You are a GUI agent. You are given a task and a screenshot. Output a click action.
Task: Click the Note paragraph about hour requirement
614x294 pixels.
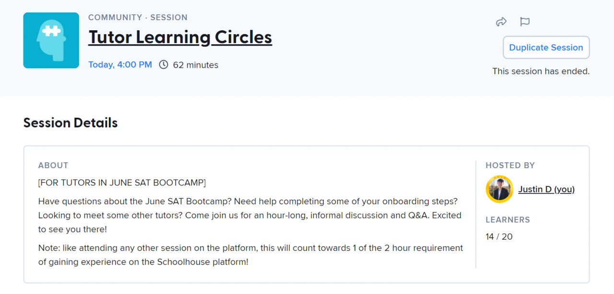(250, 255)
